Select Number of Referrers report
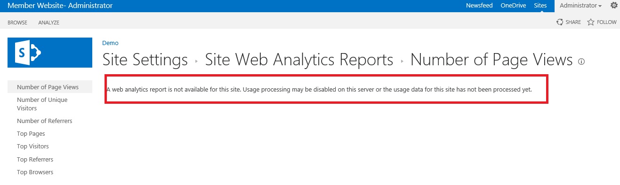The image size is (620, 185). pyautogui.click(x=45, y=121)
